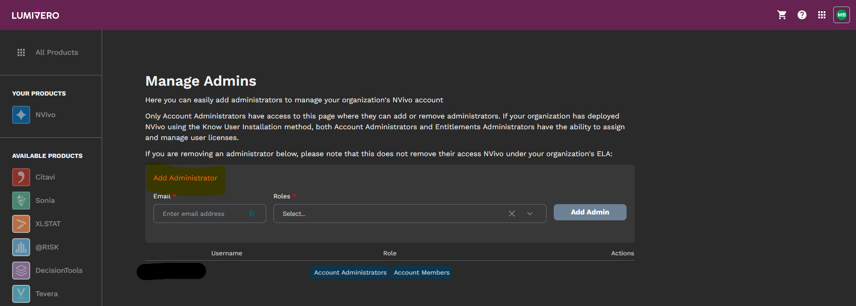Click the YOUR PRODUCTS section heading
This screenshot has height=306, width=856.
click(39, 93)
